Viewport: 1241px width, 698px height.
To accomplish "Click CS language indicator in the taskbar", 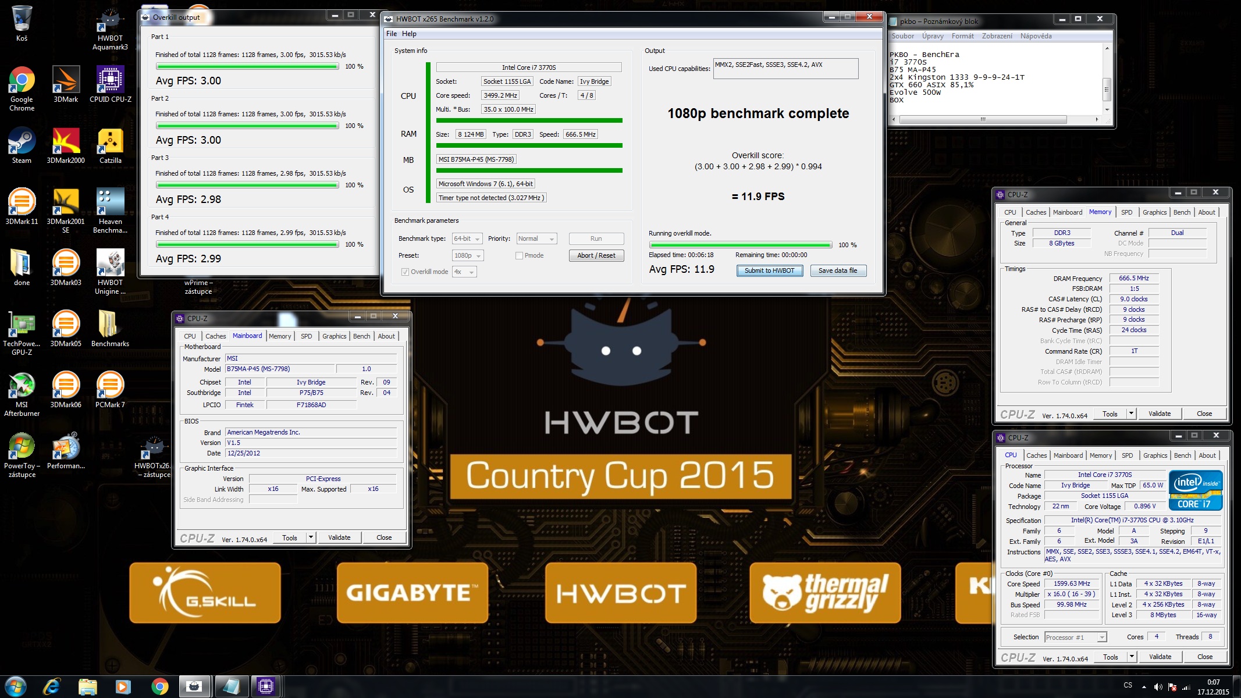I will click(x=1128, y=685).
